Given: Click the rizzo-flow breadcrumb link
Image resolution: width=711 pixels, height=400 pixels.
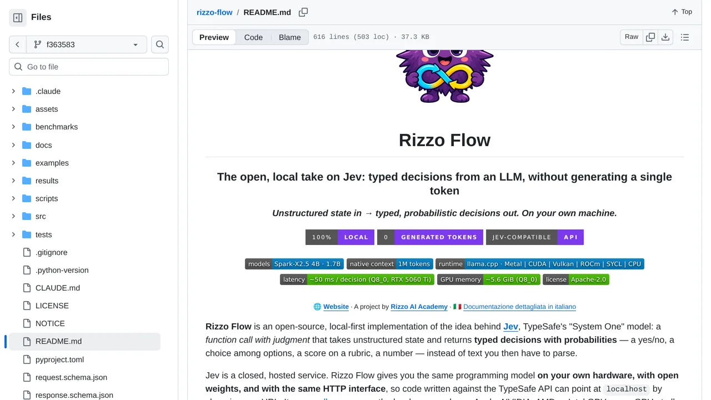Looking at the screenshot, I should pos(214,12).
